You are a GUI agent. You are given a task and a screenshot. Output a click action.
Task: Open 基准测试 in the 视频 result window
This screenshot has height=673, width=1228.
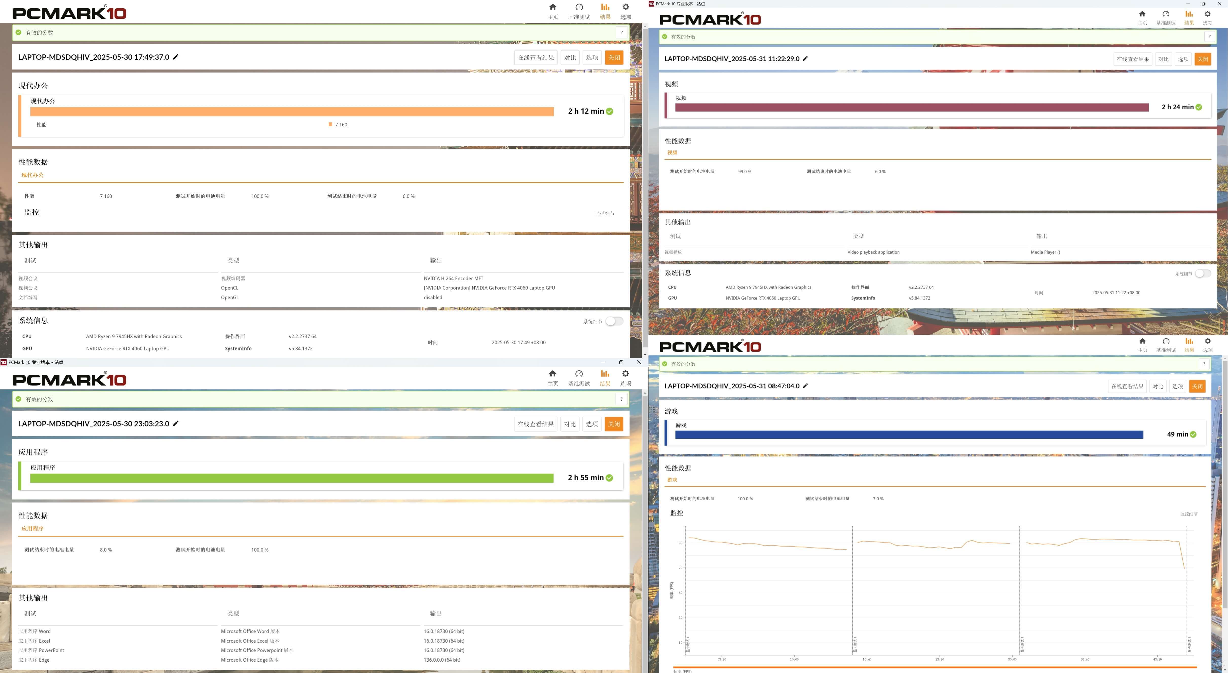tap(1166, 18)
